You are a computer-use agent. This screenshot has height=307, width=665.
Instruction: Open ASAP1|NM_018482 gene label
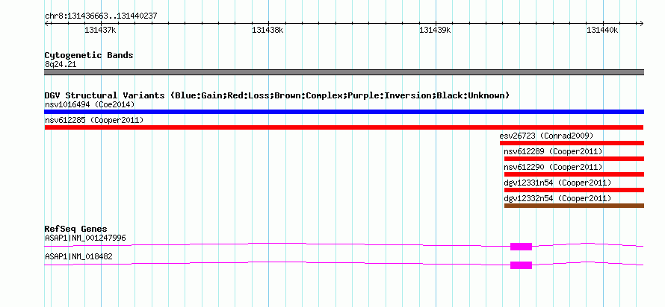pyautogui.click(x=78, y=256)
